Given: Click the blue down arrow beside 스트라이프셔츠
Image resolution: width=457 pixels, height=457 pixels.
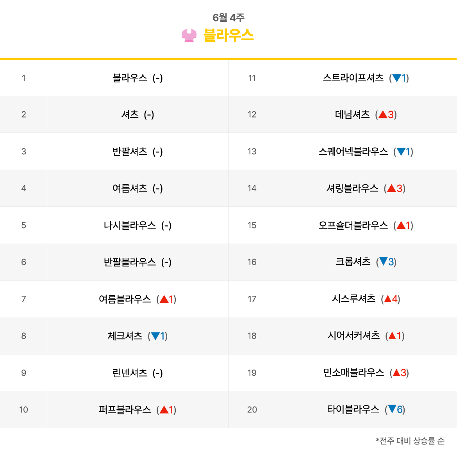Looking at the screenshot, I should [397, 78].
